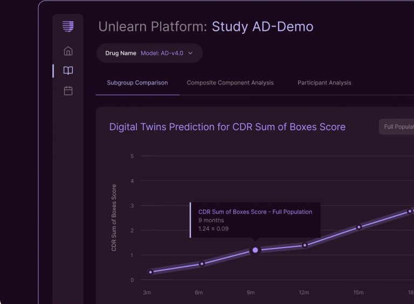Image resolution: width=414 pixels, height=304 pixels.
Task: Select the open book sidebar icon
Action: tap(68, 70)
